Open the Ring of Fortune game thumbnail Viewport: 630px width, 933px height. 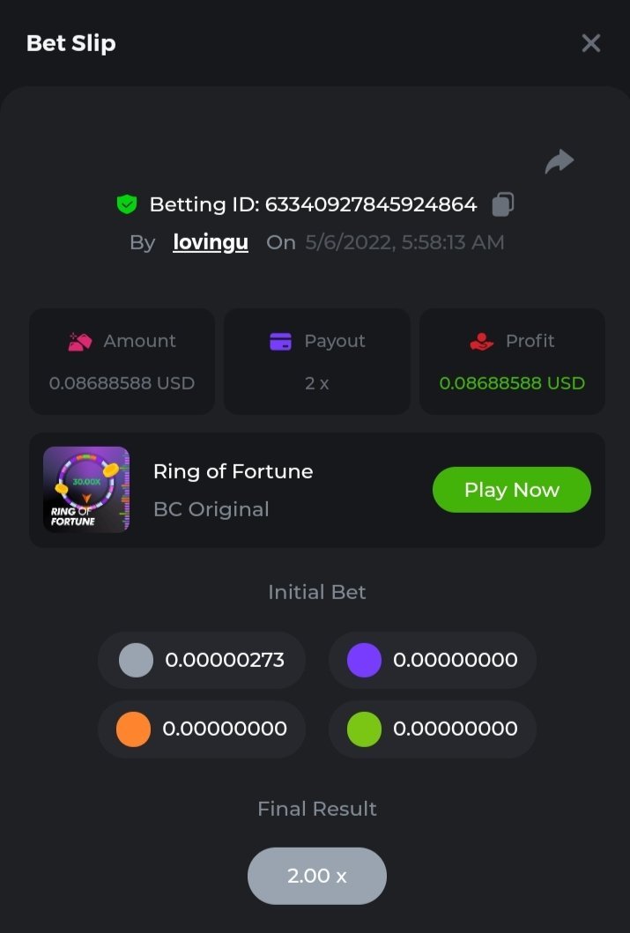point(86,489)
